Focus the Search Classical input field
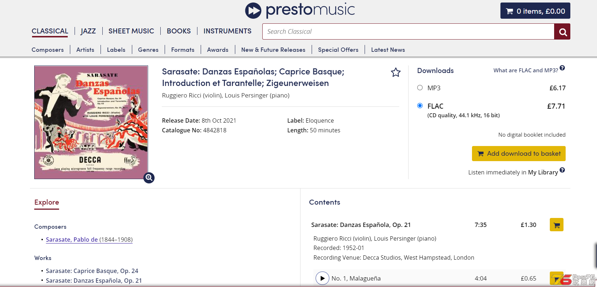This screenshot has width=597, height=287. (x=408, y=32)
